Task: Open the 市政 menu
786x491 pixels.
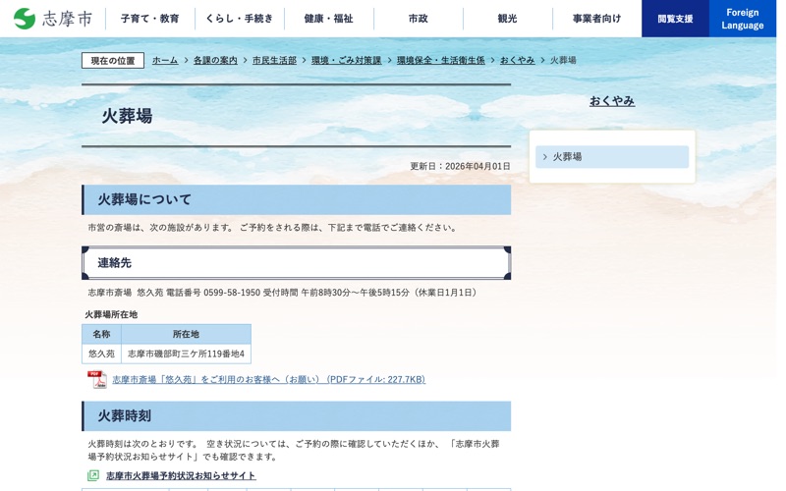Action: point(419,19)
